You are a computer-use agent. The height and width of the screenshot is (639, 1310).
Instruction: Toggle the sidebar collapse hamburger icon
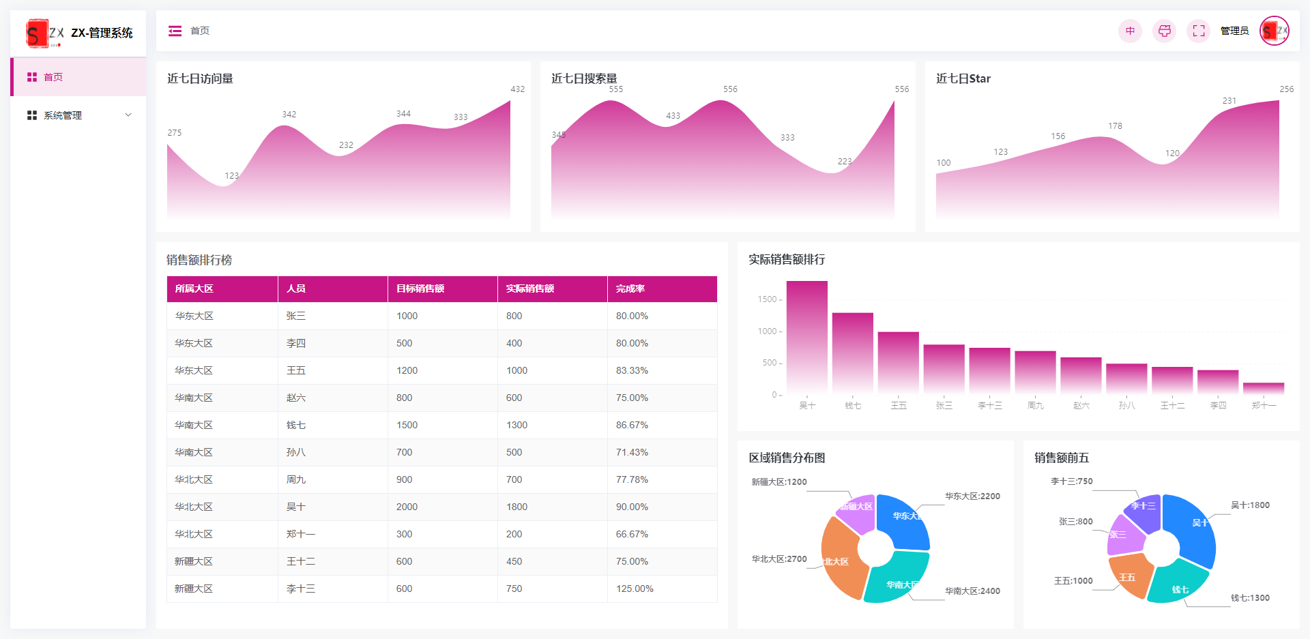click(x=175, y=31)
